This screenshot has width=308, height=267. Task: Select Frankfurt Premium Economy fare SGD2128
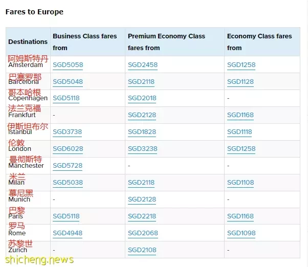pos(142,115)
